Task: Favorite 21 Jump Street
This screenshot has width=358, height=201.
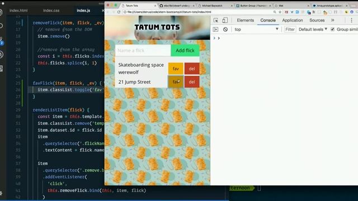Action: coord(176,82)
